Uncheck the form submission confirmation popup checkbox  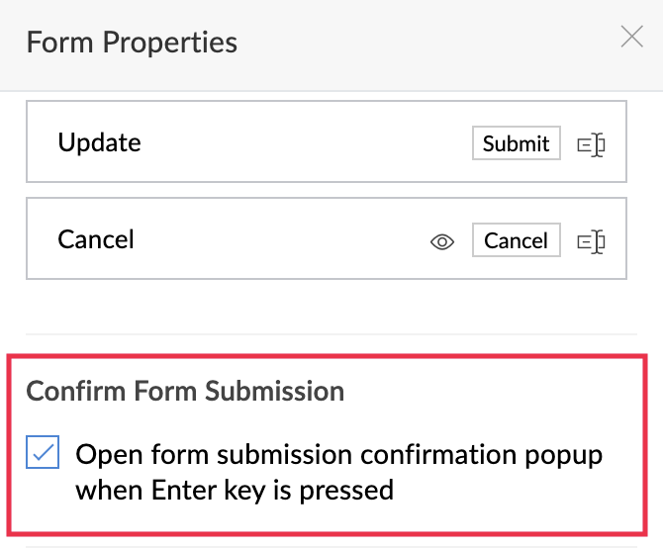coord(43,455)
